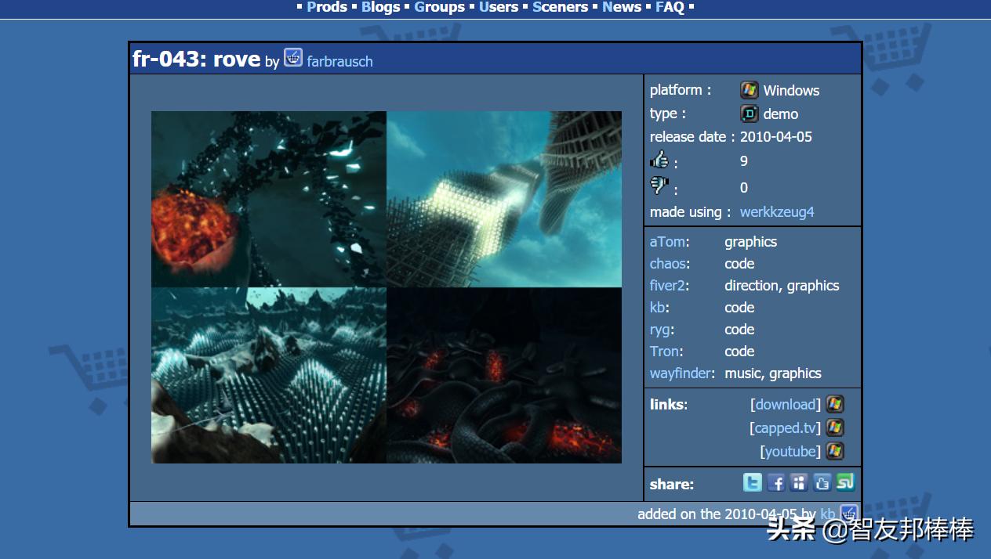Click the Windows platform icon
991x559 pixels.
tap(750, 90)
